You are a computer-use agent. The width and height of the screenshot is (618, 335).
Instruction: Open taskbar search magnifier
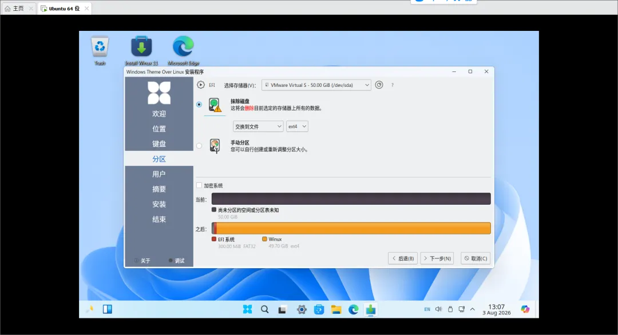[x=265, y=309]
